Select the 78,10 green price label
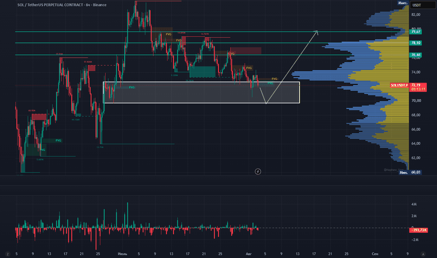Viewport: 437px width, 258px height. click(415, 43)
